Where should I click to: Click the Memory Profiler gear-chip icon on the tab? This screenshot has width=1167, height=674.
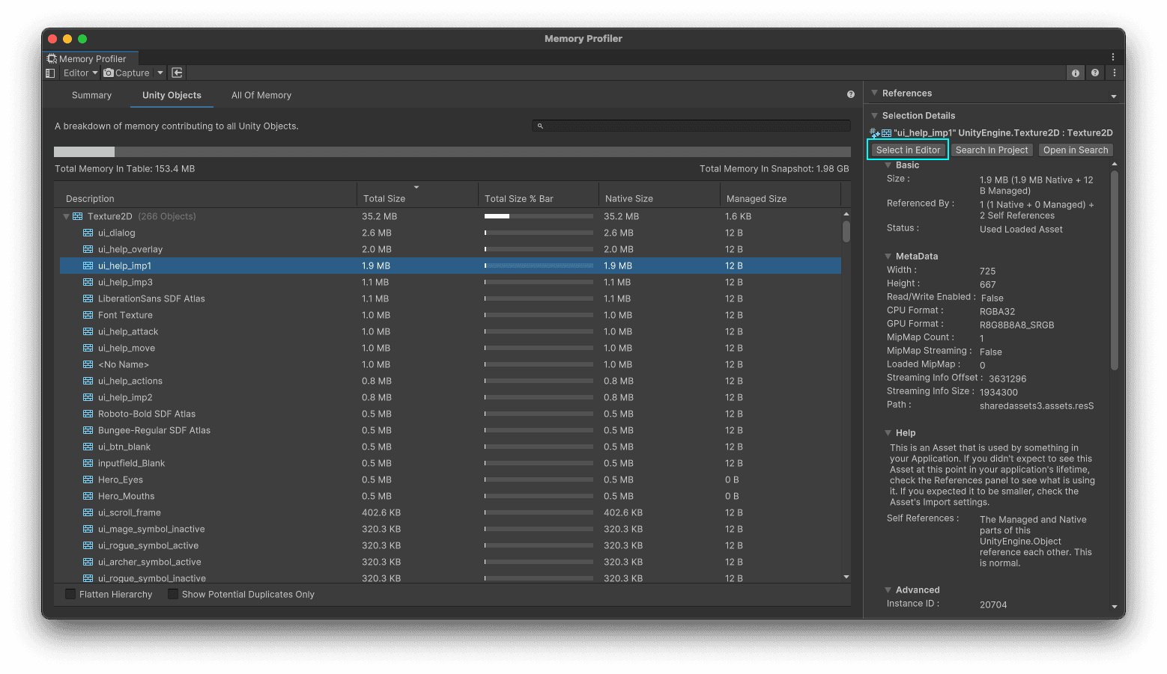click(x=52, y=58)
